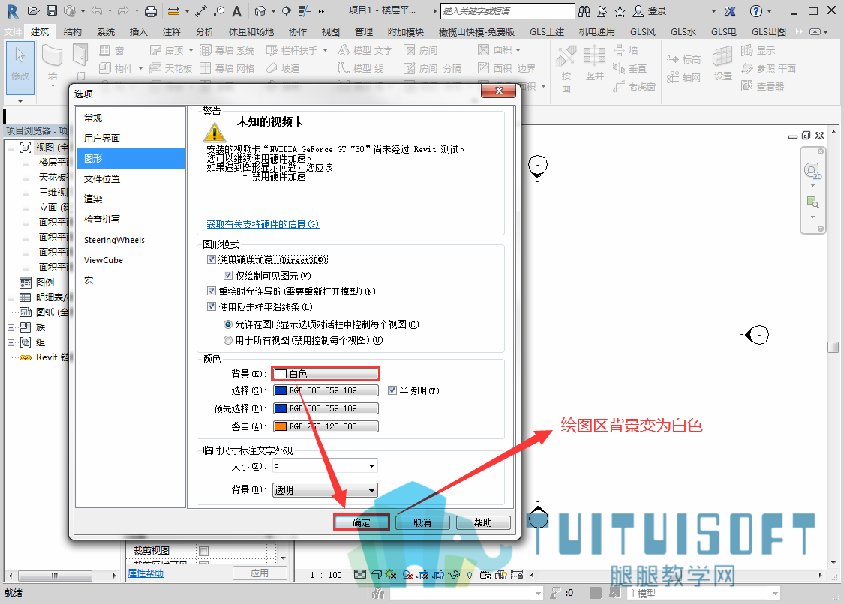Click the Model Text tool
The image size is (844, 604).
(365, 50)
